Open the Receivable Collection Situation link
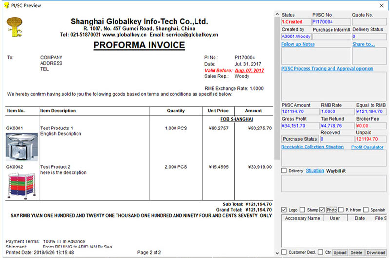 click(312, 147)
